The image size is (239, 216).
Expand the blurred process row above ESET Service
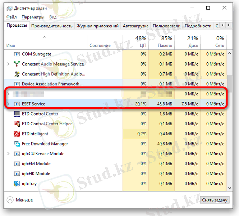tap(8, 94)
